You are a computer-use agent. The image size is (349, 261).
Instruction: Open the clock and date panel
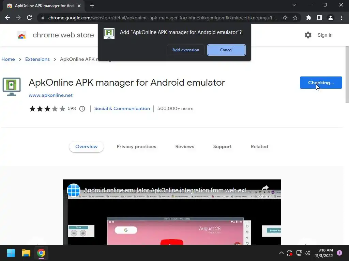pyautogui.click(x=324, y=253)
